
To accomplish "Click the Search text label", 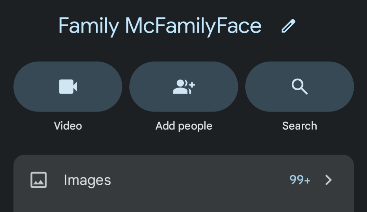I will click(x=300, y=126).
